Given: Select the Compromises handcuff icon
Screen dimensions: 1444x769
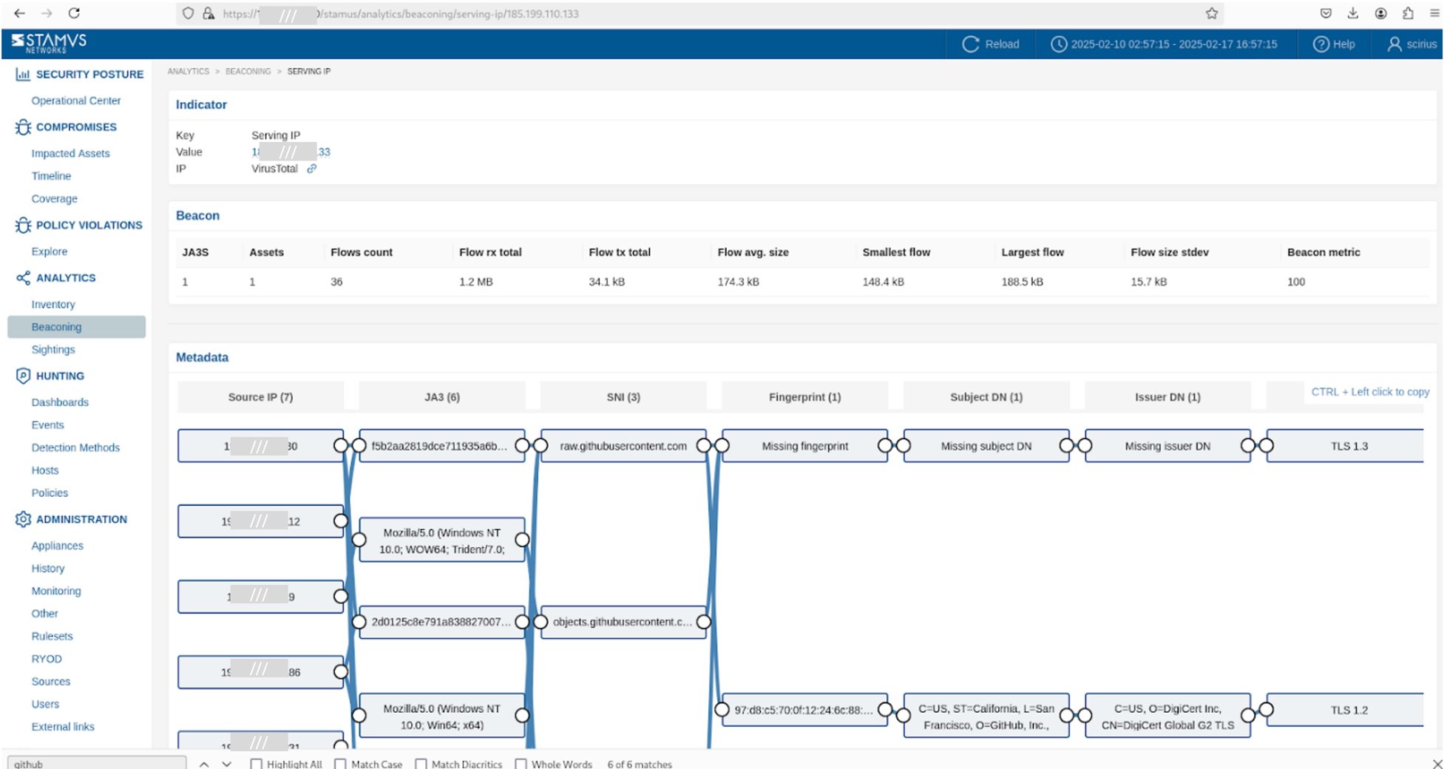Looking at the screenshot, I should pos(22,126).
